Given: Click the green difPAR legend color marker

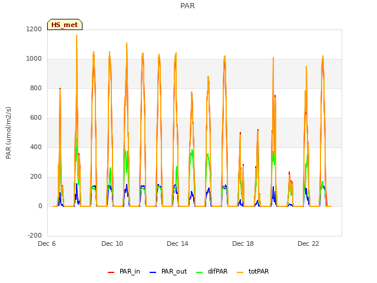Looking at the screenshot, I should pyautogui.click(x=199, y=272).
